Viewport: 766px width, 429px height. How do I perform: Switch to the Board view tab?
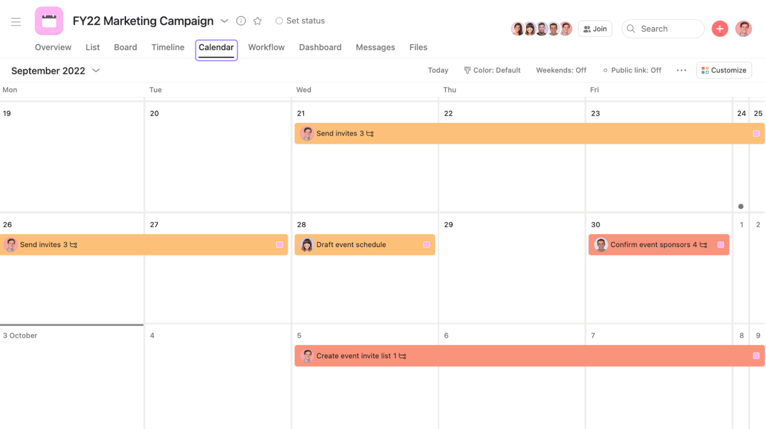(x=125, y=47)
